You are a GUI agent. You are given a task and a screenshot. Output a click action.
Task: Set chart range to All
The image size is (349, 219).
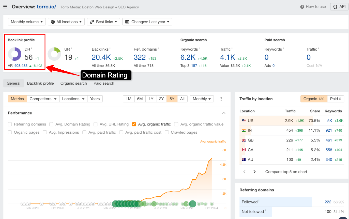pos(182,99)
